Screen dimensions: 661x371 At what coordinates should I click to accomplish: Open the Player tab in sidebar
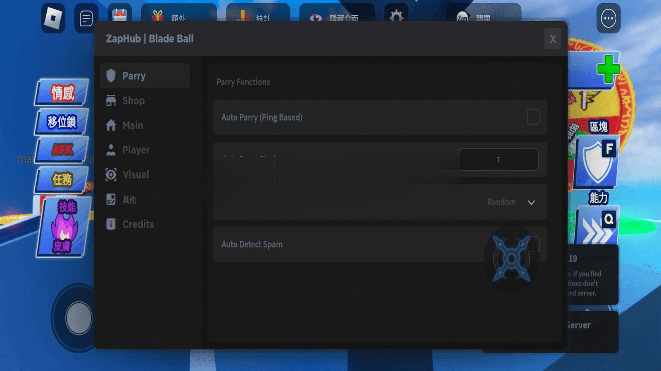[x=136, y=150]
